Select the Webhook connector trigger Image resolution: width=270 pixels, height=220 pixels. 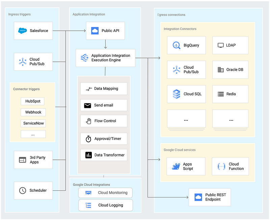pyautogui.click(x=33, y=112)
